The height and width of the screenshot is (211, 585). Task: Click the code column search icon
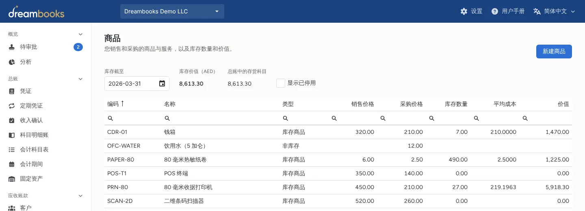click(x=110, y=118)
